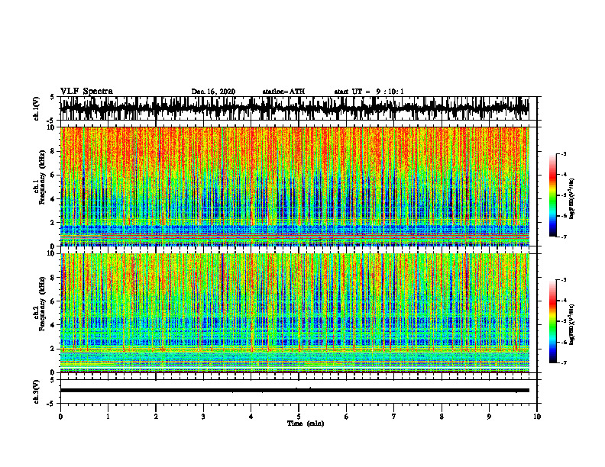Click the ch.2 frequency tick "8"

(53, 278)
